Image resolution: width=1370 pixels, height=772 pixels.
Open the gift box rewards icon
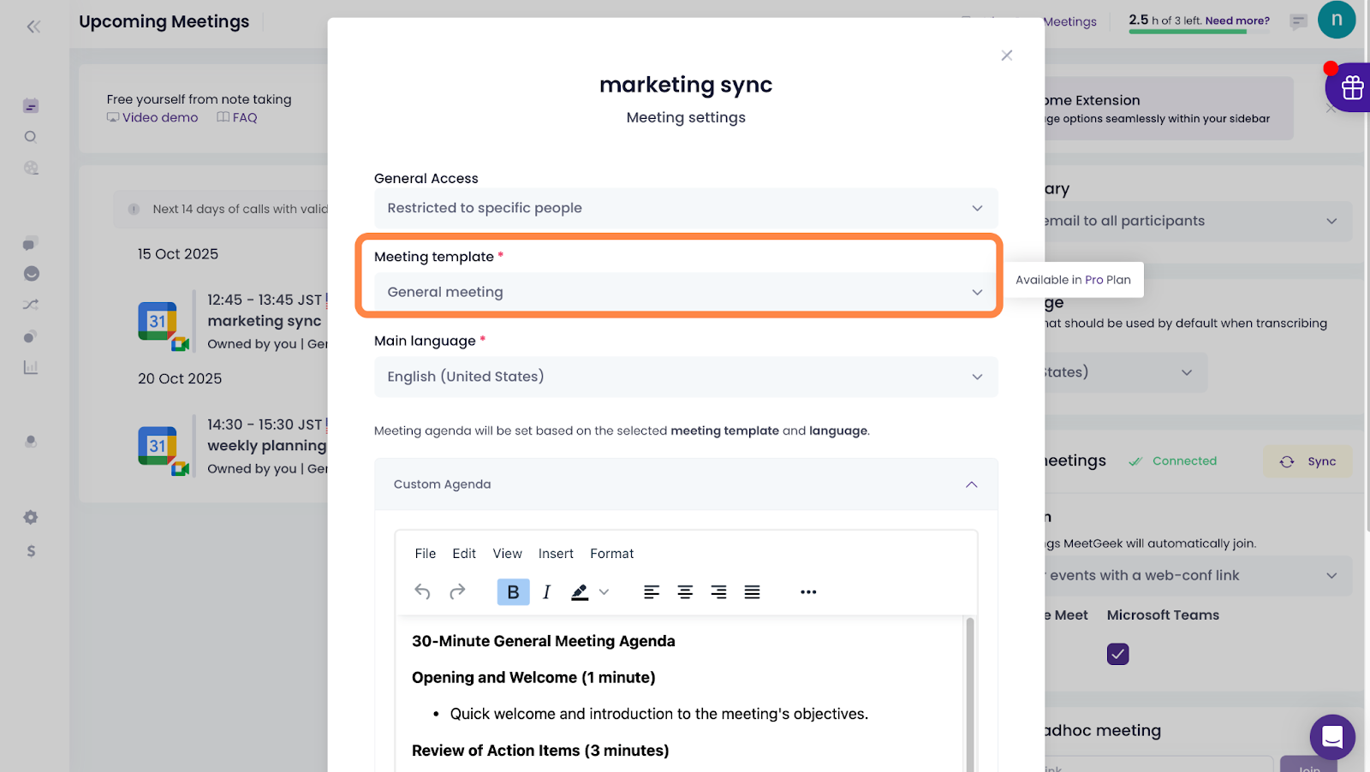(1352, 87)
